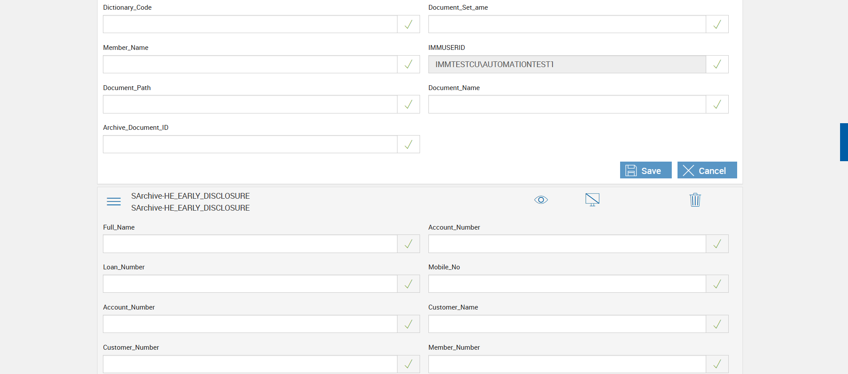Viewport: 848px width, 374px height.
Task: Confirm the Member_Name field checkmark
Action: pos(409,64)
